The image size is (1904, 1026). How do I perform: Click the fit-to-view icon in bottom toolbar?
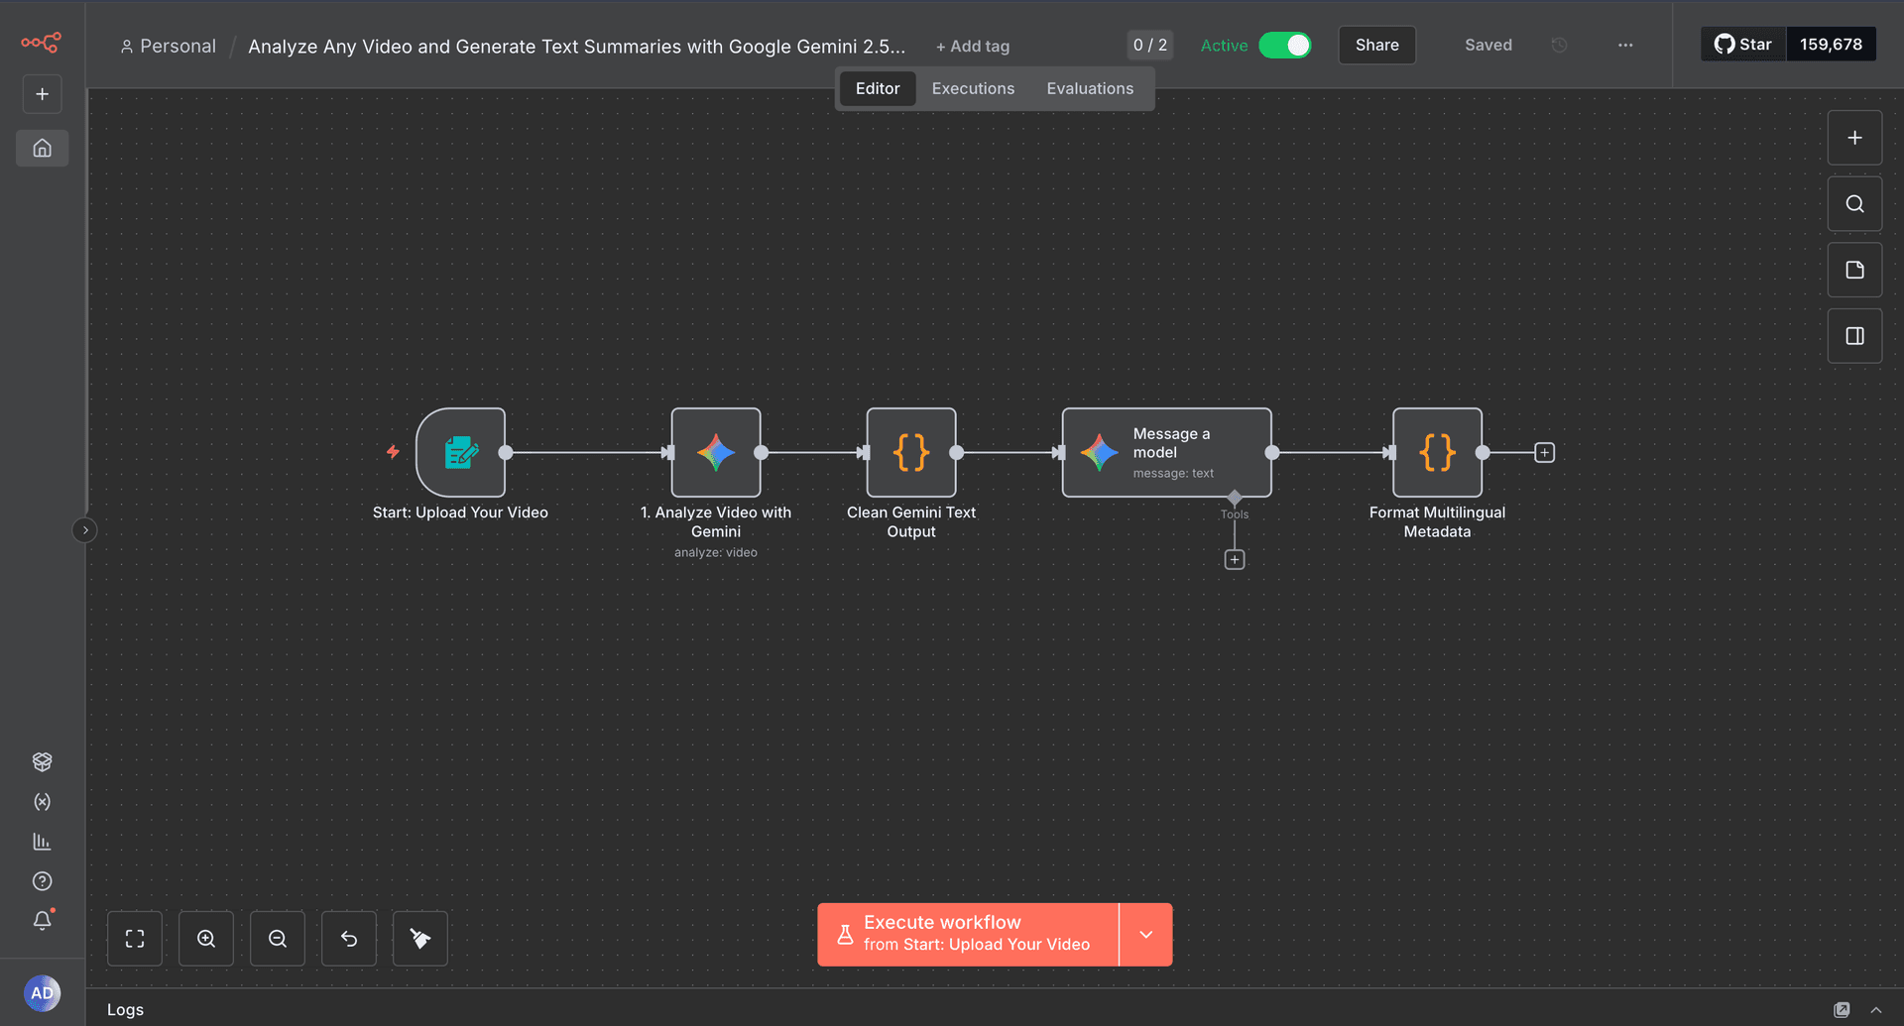click(x=134, y=938)
